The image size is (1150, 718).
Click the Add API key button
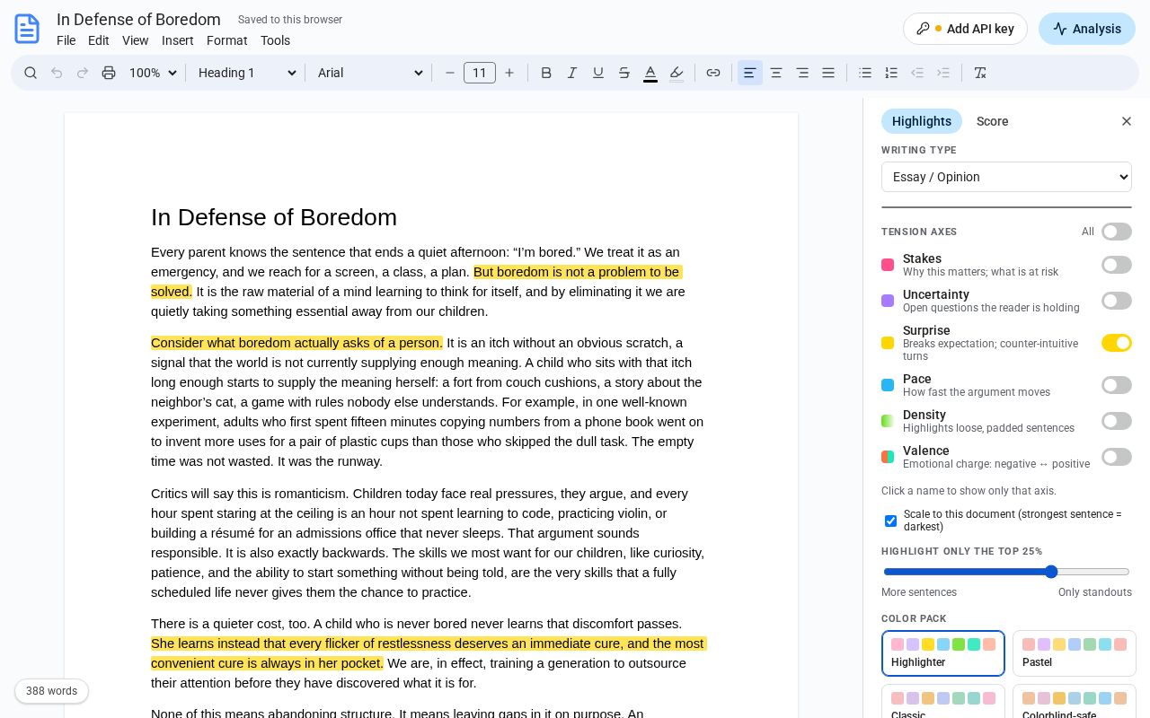[965, 29]
